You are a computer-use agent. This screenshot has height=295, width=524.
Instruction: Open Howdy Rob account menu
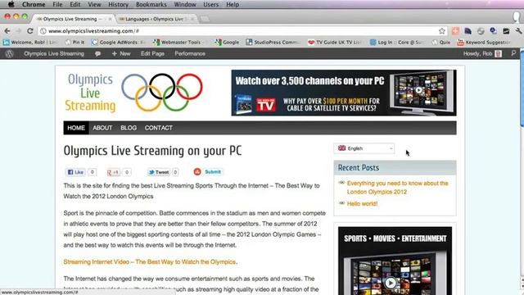pos(482,53)
